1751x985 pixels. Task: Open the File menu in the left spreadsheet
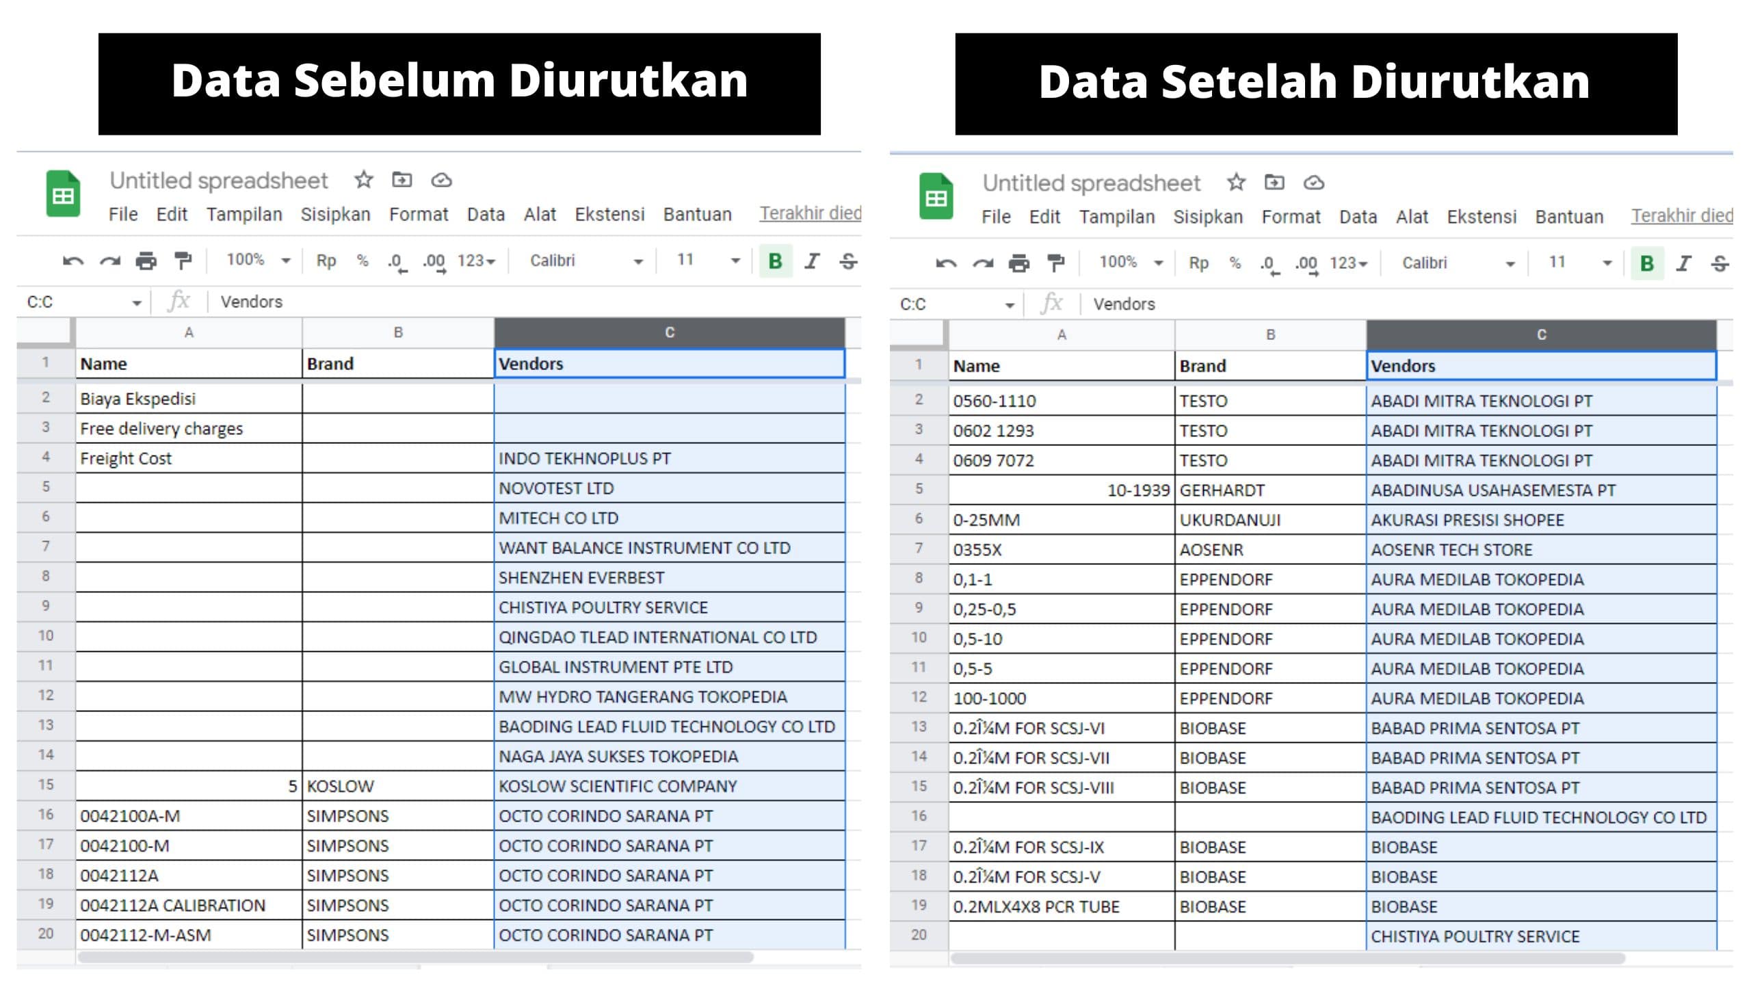(123, 215)
